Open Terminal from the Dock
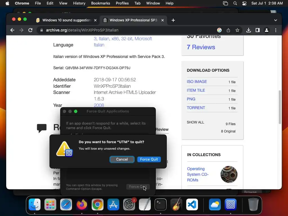The width and height of the screenshot is (288, 216). pyautogui.click(x=161, y=204)
